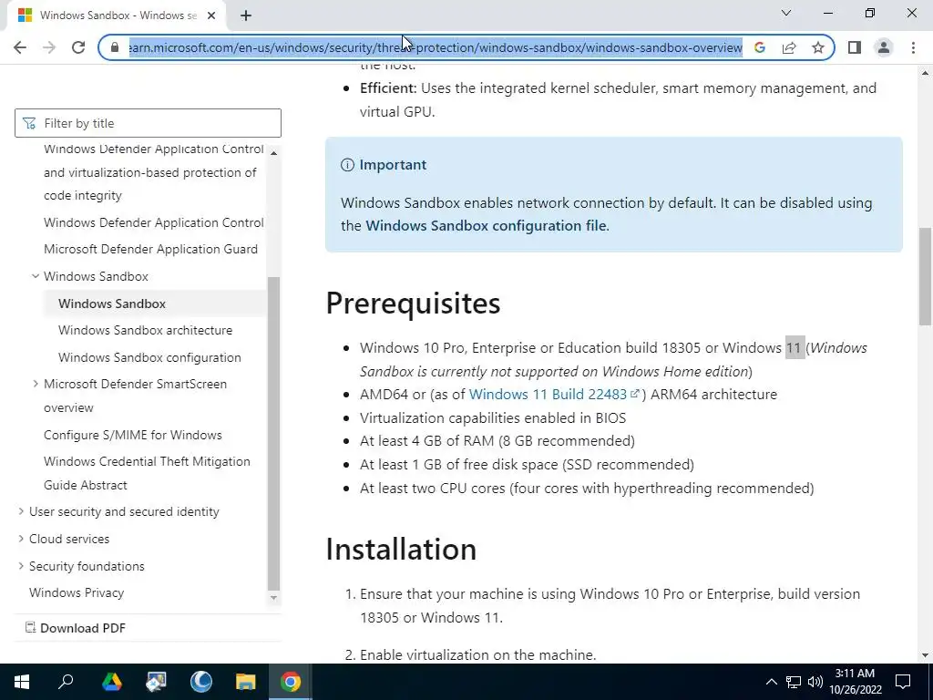Screen dimensions: 933x700
Task: Open Windows Credential Theft Mitigation Guide
Action: 147,473
